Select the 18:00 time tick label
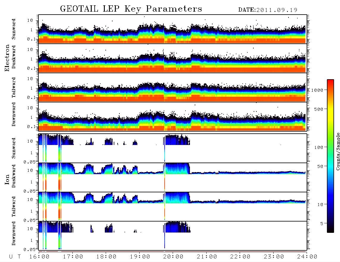The image size is (340, 262). 106,257
